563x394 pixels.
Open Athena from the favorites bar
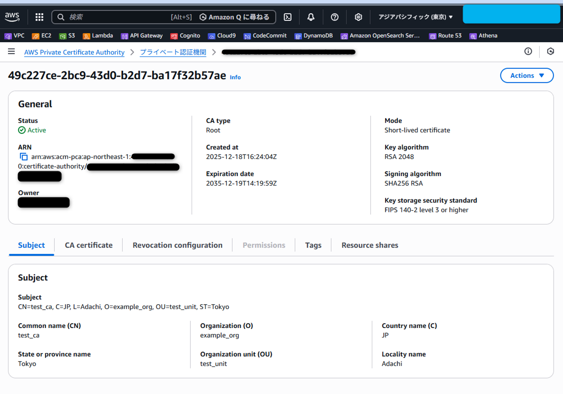point(484,36)
